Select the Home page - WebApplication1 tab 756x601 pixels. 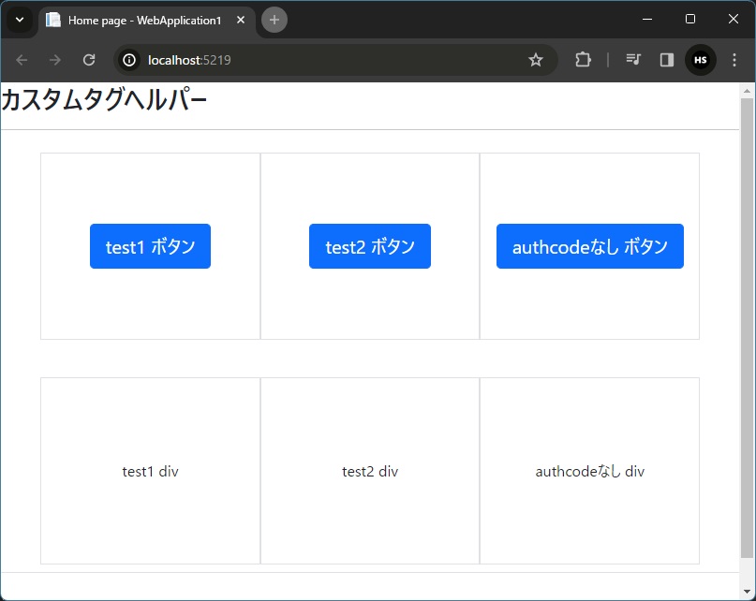tap(141, 20)
